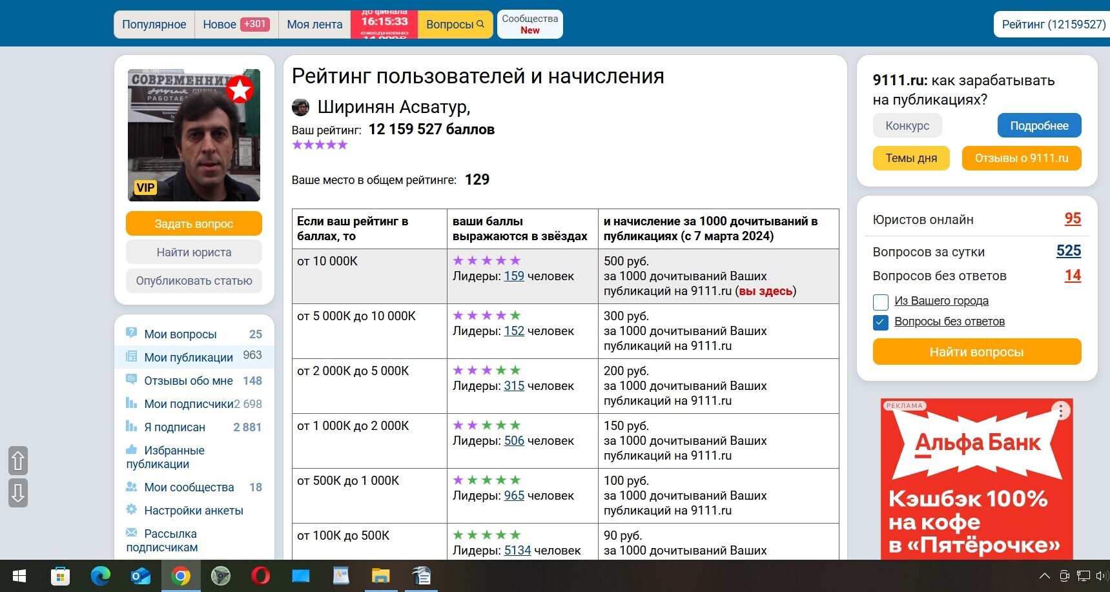1110x592 pixels.
Task: Open Google Chrome from the taskbar
Action: (x=181, y=576)
